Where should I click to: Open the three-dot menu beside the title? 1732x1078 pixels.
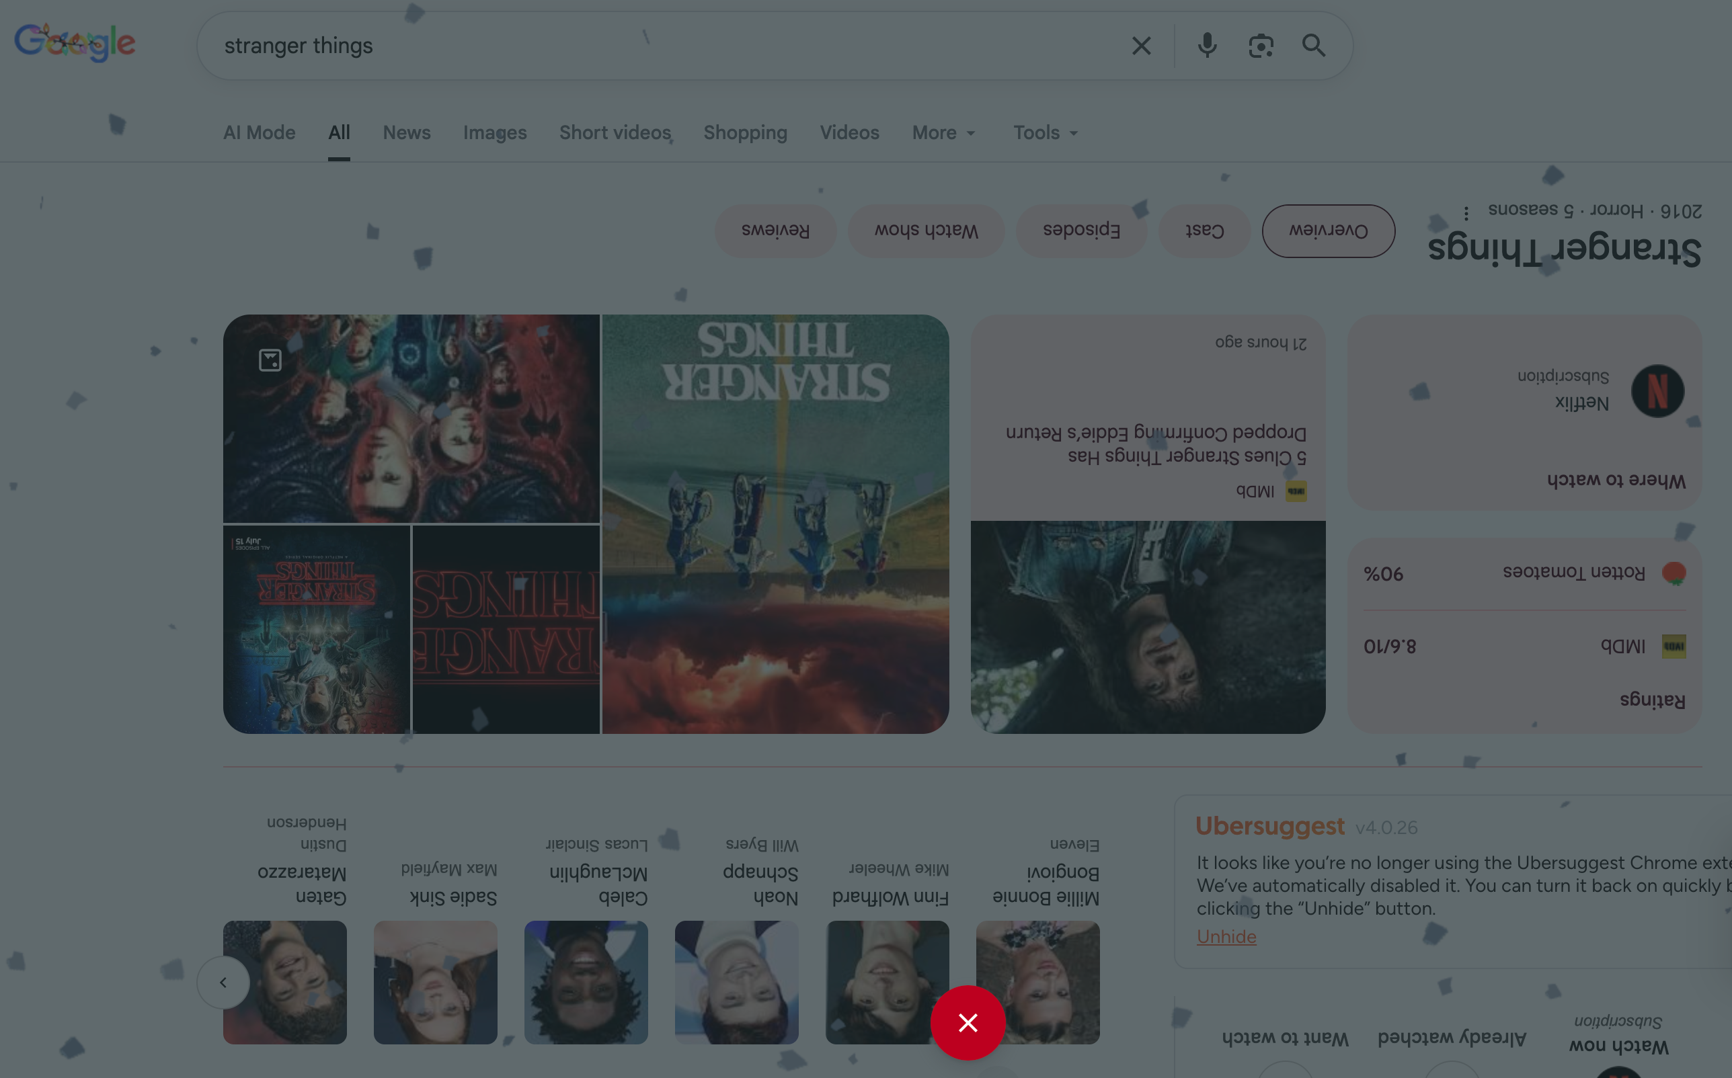point(1466,212)
